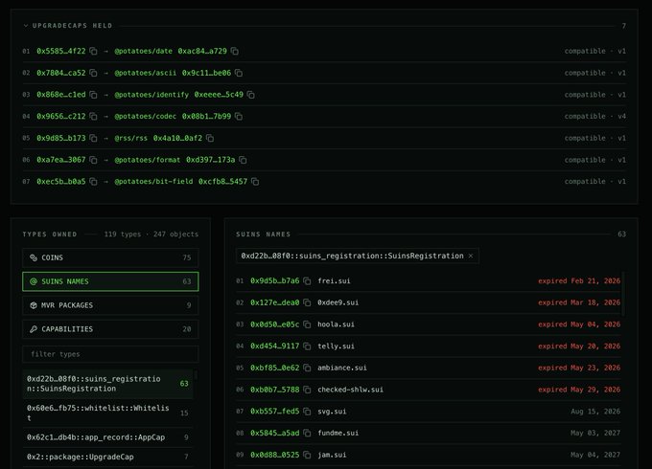Screen dimensions: 652x469
Task: Open the @potatoes/bit-field package link
Action: coord(153,182)
